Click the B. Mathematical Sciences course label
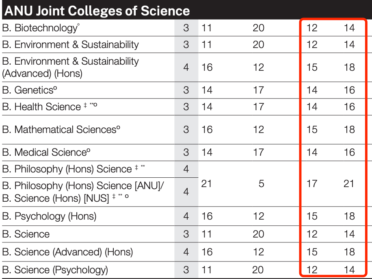Image resolution: width=372 pixels, height=279 pixels. click(61, 130)
